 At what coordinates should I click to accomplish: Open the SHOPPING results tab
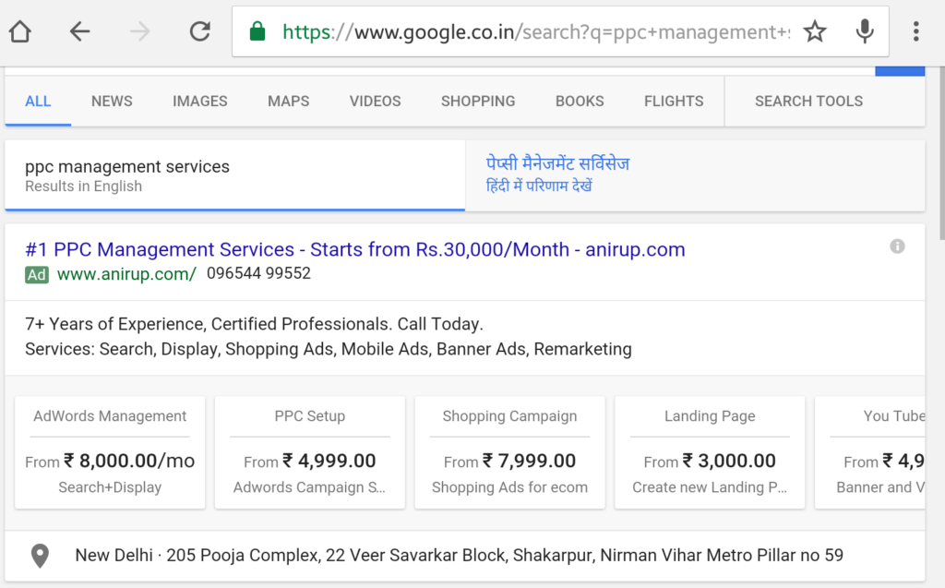pyautogui.click(x=478, y=102)
